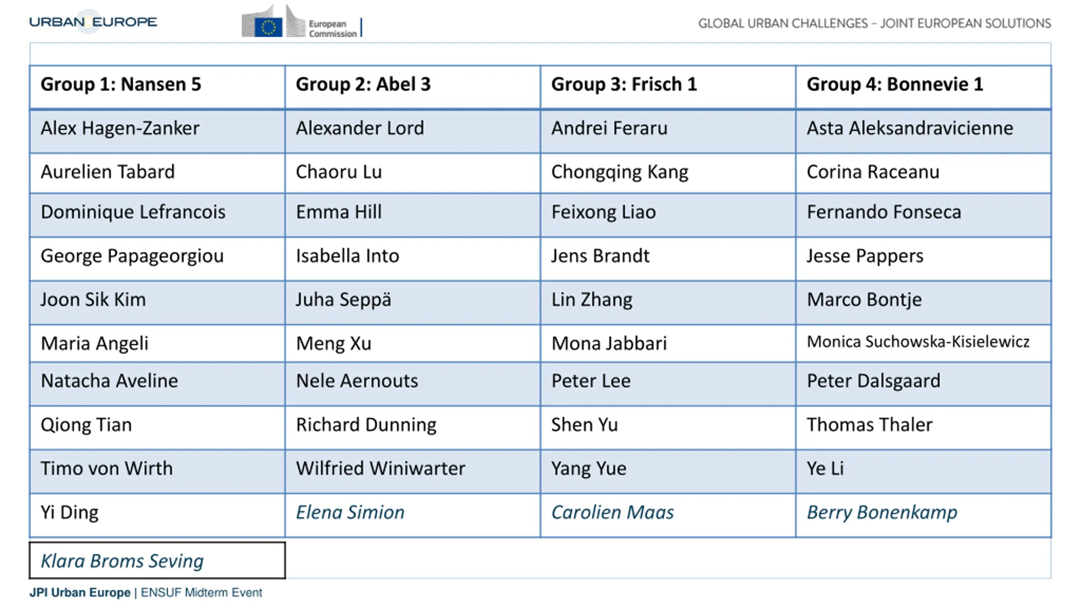Click the Monica Suchowska-Kisielewicz cell

(x=923, y=343)
